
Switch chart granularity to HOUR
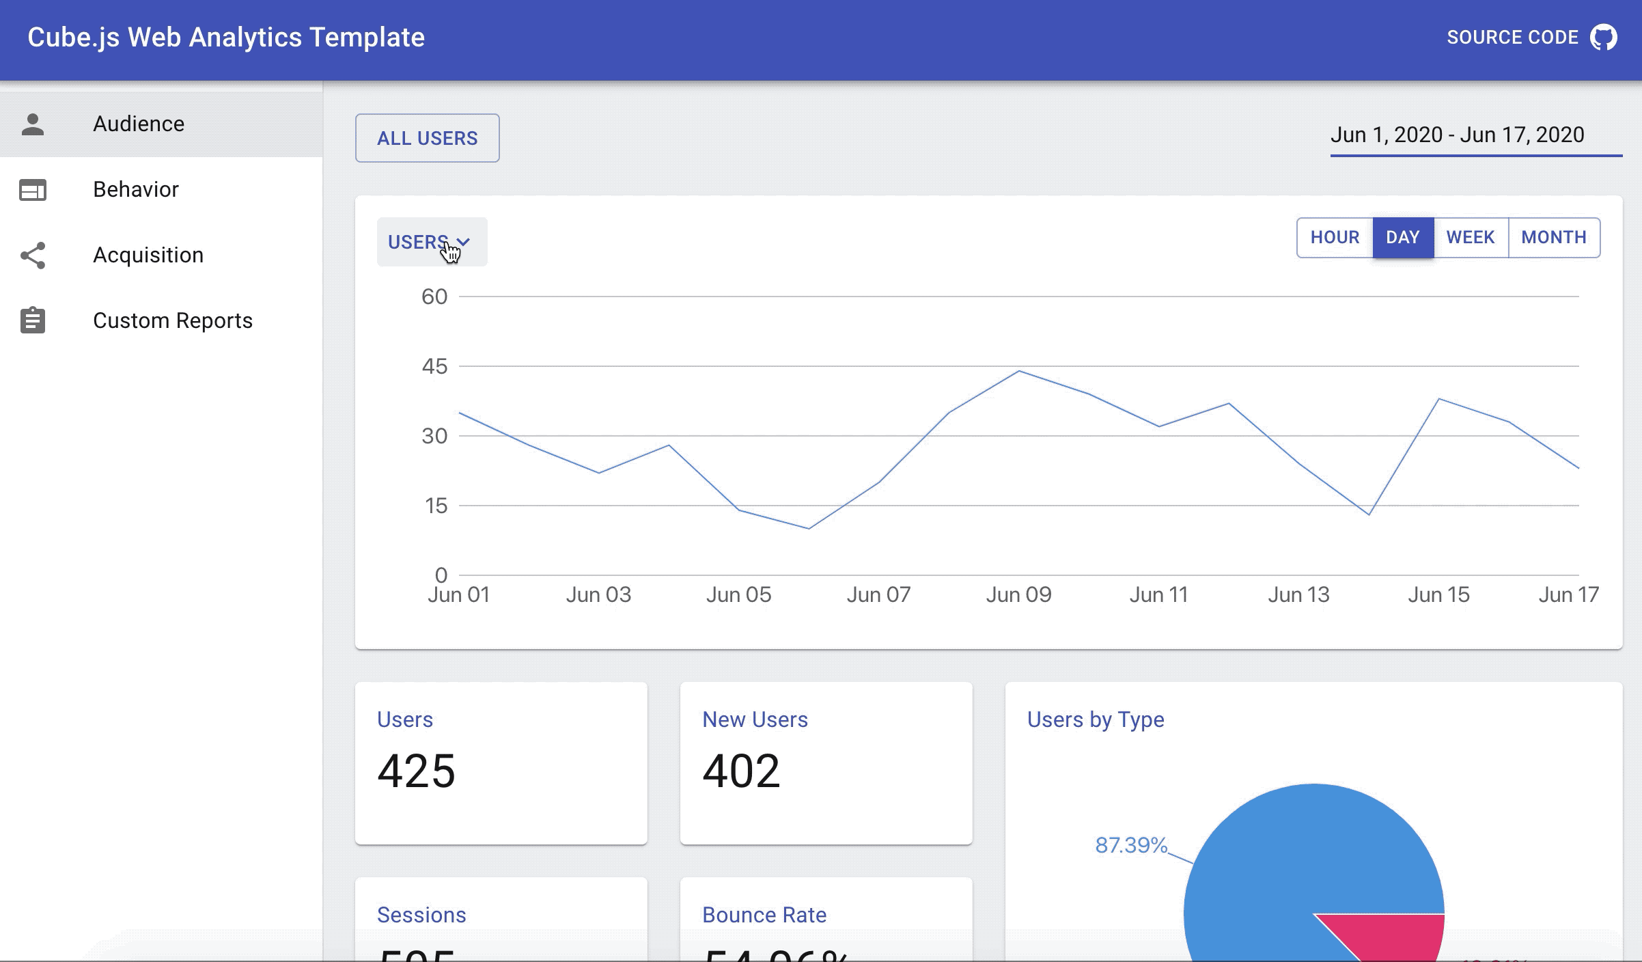click(x=1335, y=237)
